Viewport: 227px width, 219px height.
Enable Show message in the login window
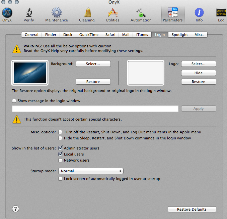click(14, 101)
